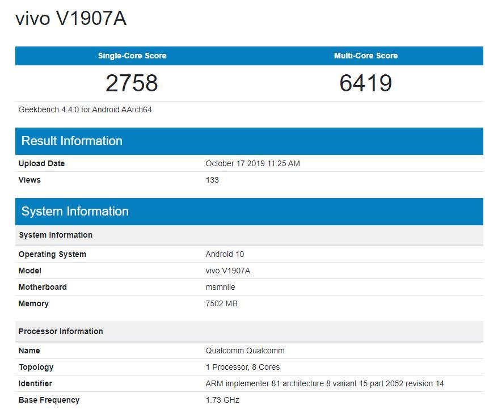The height and width of the screenshot is (418, 485).
Task: Click the Model row value vivo V1907A
Action: tap(227, 271)
